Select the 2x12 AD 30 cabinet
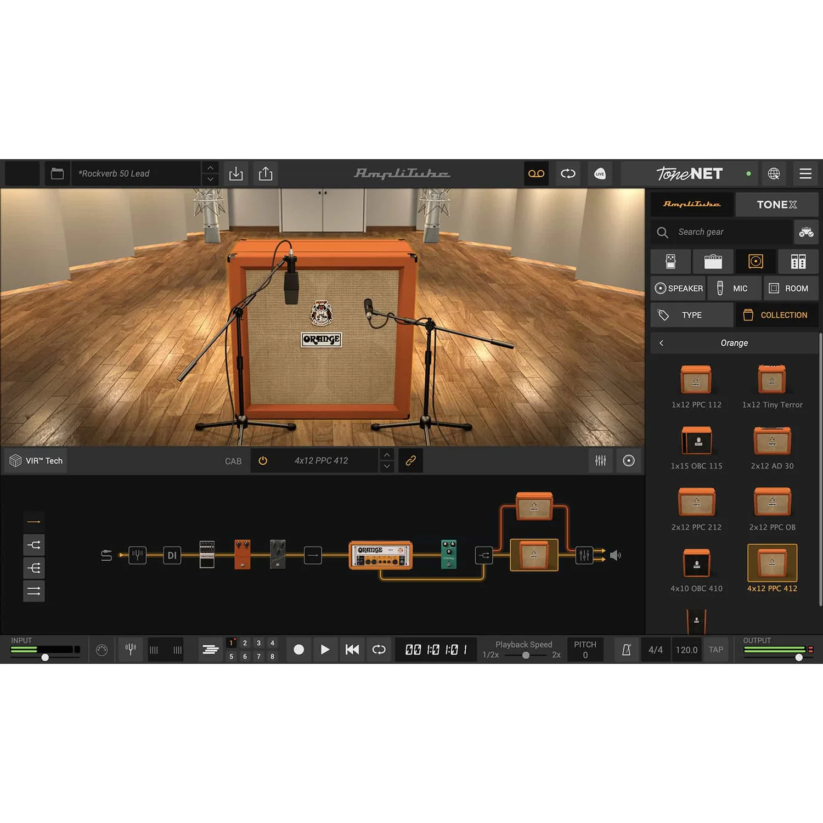This screenshot has width=823, height=823. 772,448
